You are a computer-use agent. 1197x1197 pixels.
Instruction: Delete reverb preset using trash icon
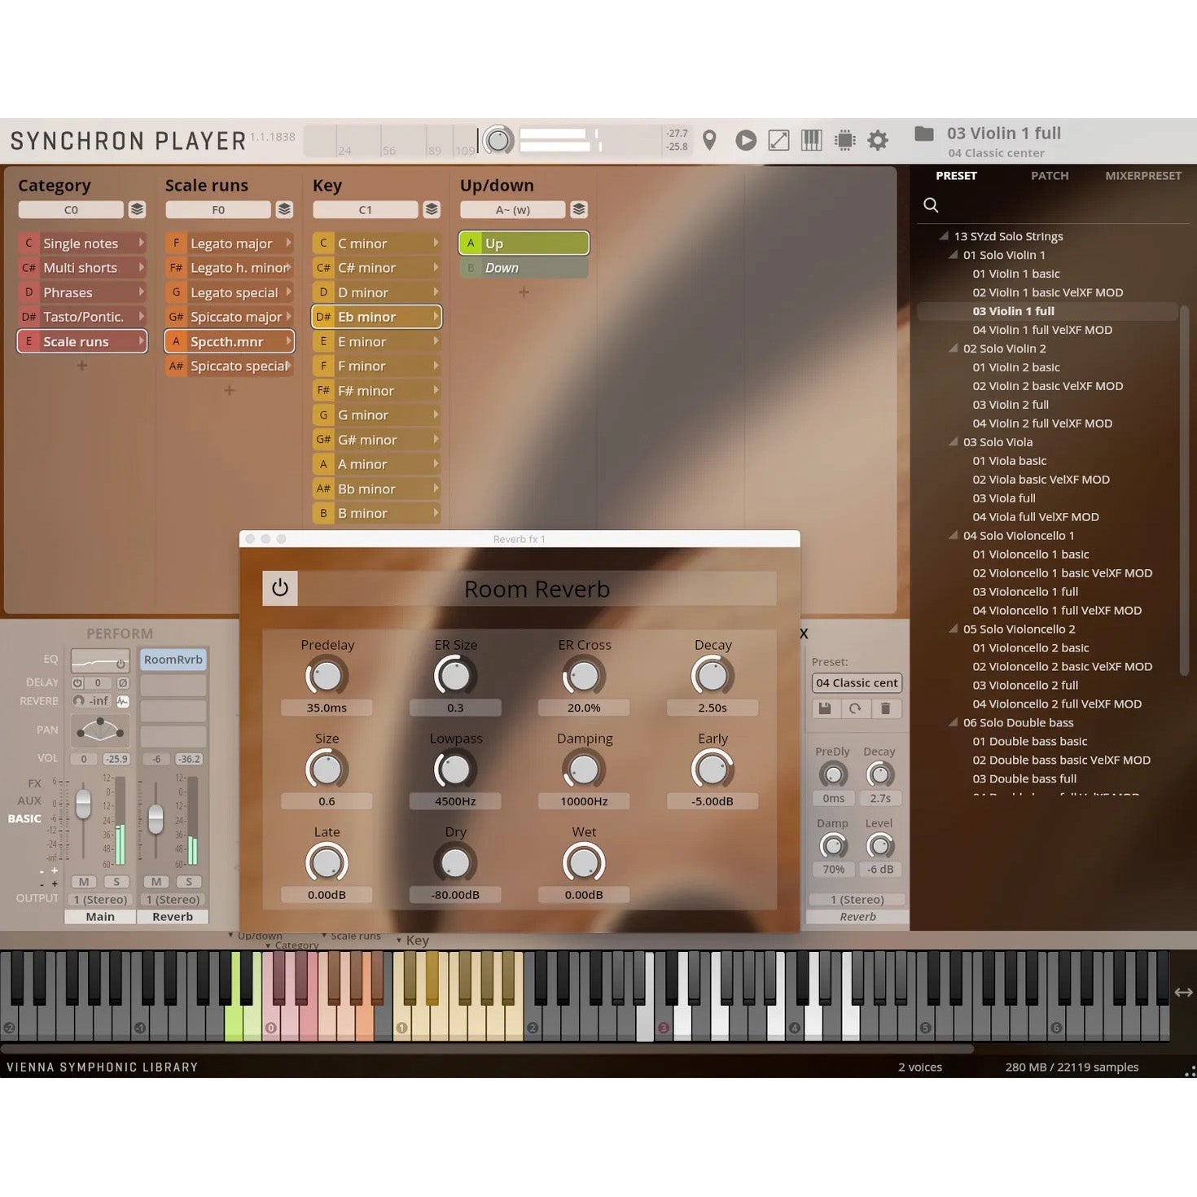[x=885, y=708]
